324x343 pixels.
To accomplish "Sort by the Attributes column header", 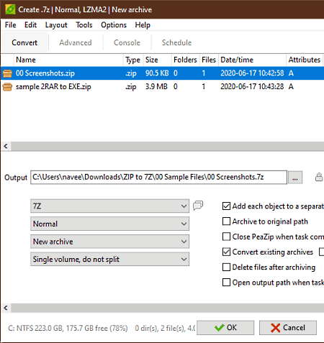I will (305, 60).
